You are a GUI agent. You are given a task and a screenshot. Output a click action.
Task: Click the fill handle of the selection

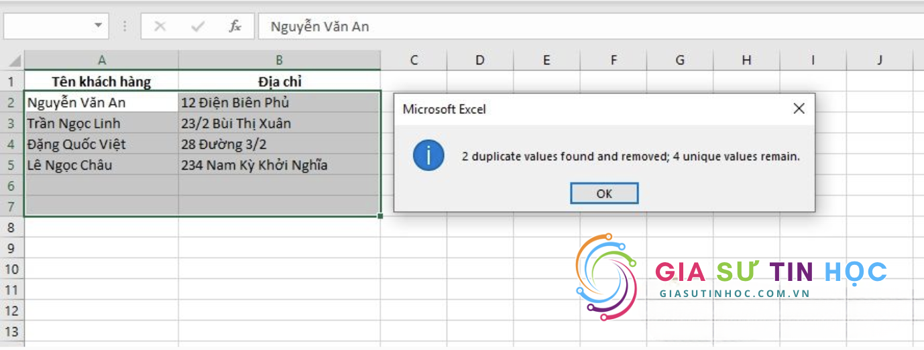(x=381, y=216)
